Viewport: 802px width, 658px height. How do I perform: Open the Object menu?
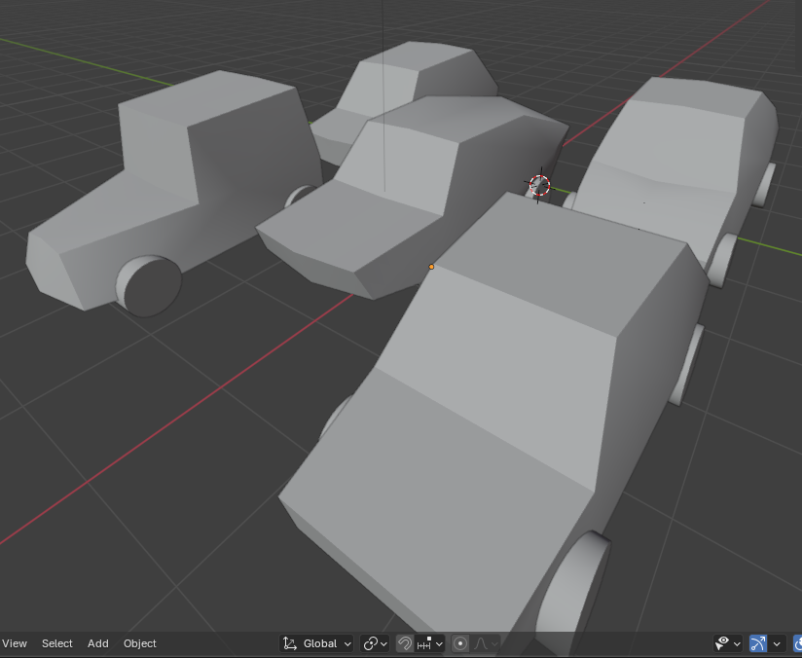(139, 643)
